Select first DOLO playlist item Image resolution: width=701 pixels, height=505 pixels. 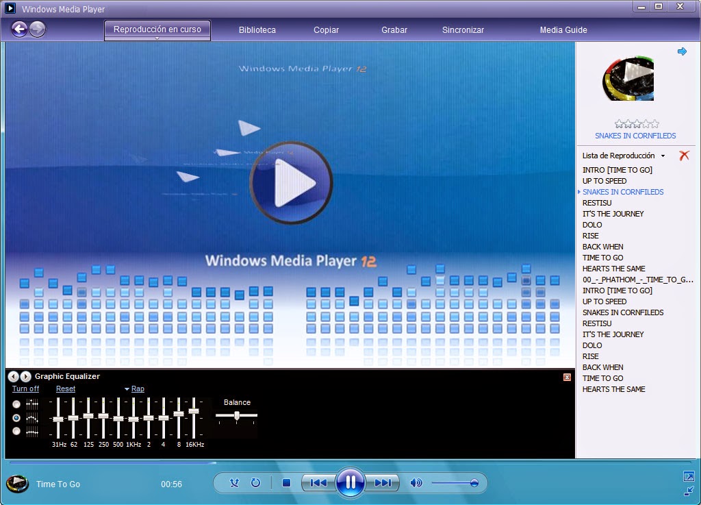click(592, 225)
